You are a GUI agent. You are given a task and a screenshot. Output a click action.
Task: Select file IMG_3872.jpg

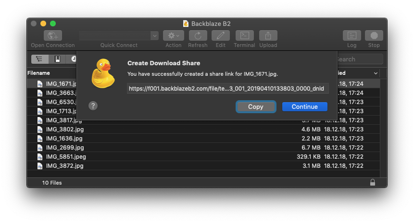click(203, 166)
